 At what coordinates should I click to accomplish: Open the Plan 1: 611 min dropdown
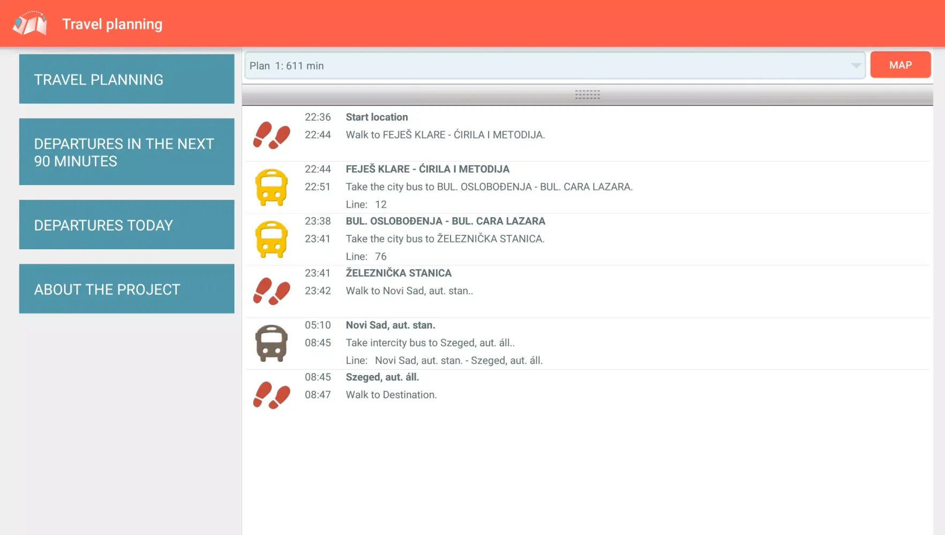tap(546, 66)
